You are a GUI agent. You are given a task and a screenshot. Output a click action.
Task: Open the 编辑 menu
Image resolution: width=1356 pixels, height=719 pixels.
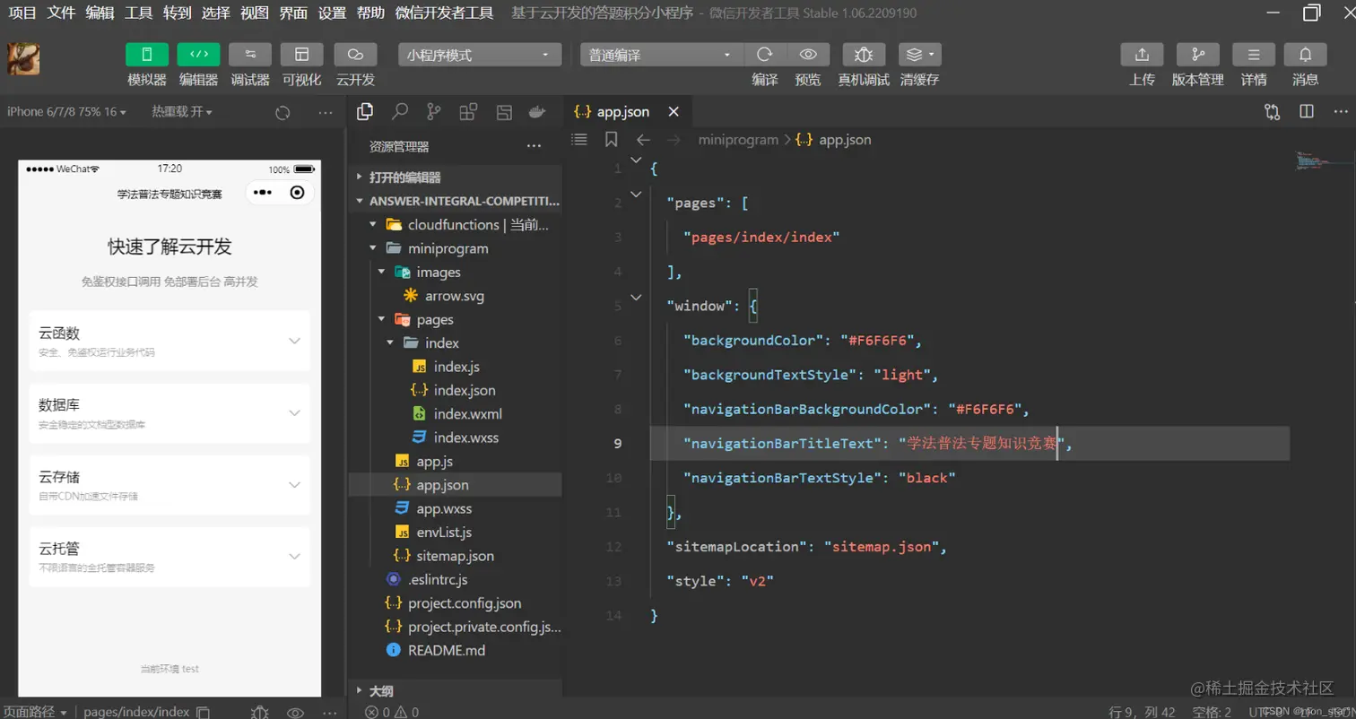100,13
